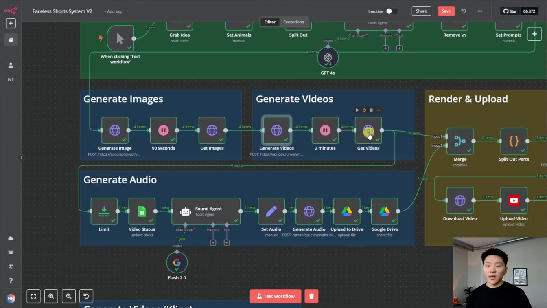Execute the Get Videos node with play icon
The image size is (547, 308).
357,110
